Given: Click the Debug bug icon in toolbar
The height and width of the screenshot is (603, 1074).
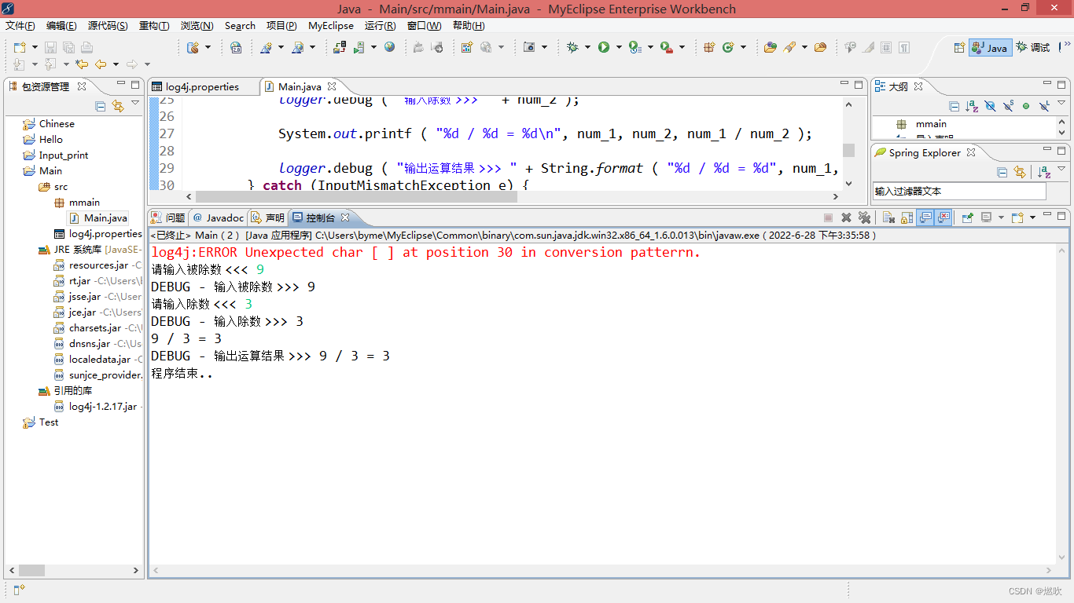Looking at the screenshot, I should coord(572,47).
